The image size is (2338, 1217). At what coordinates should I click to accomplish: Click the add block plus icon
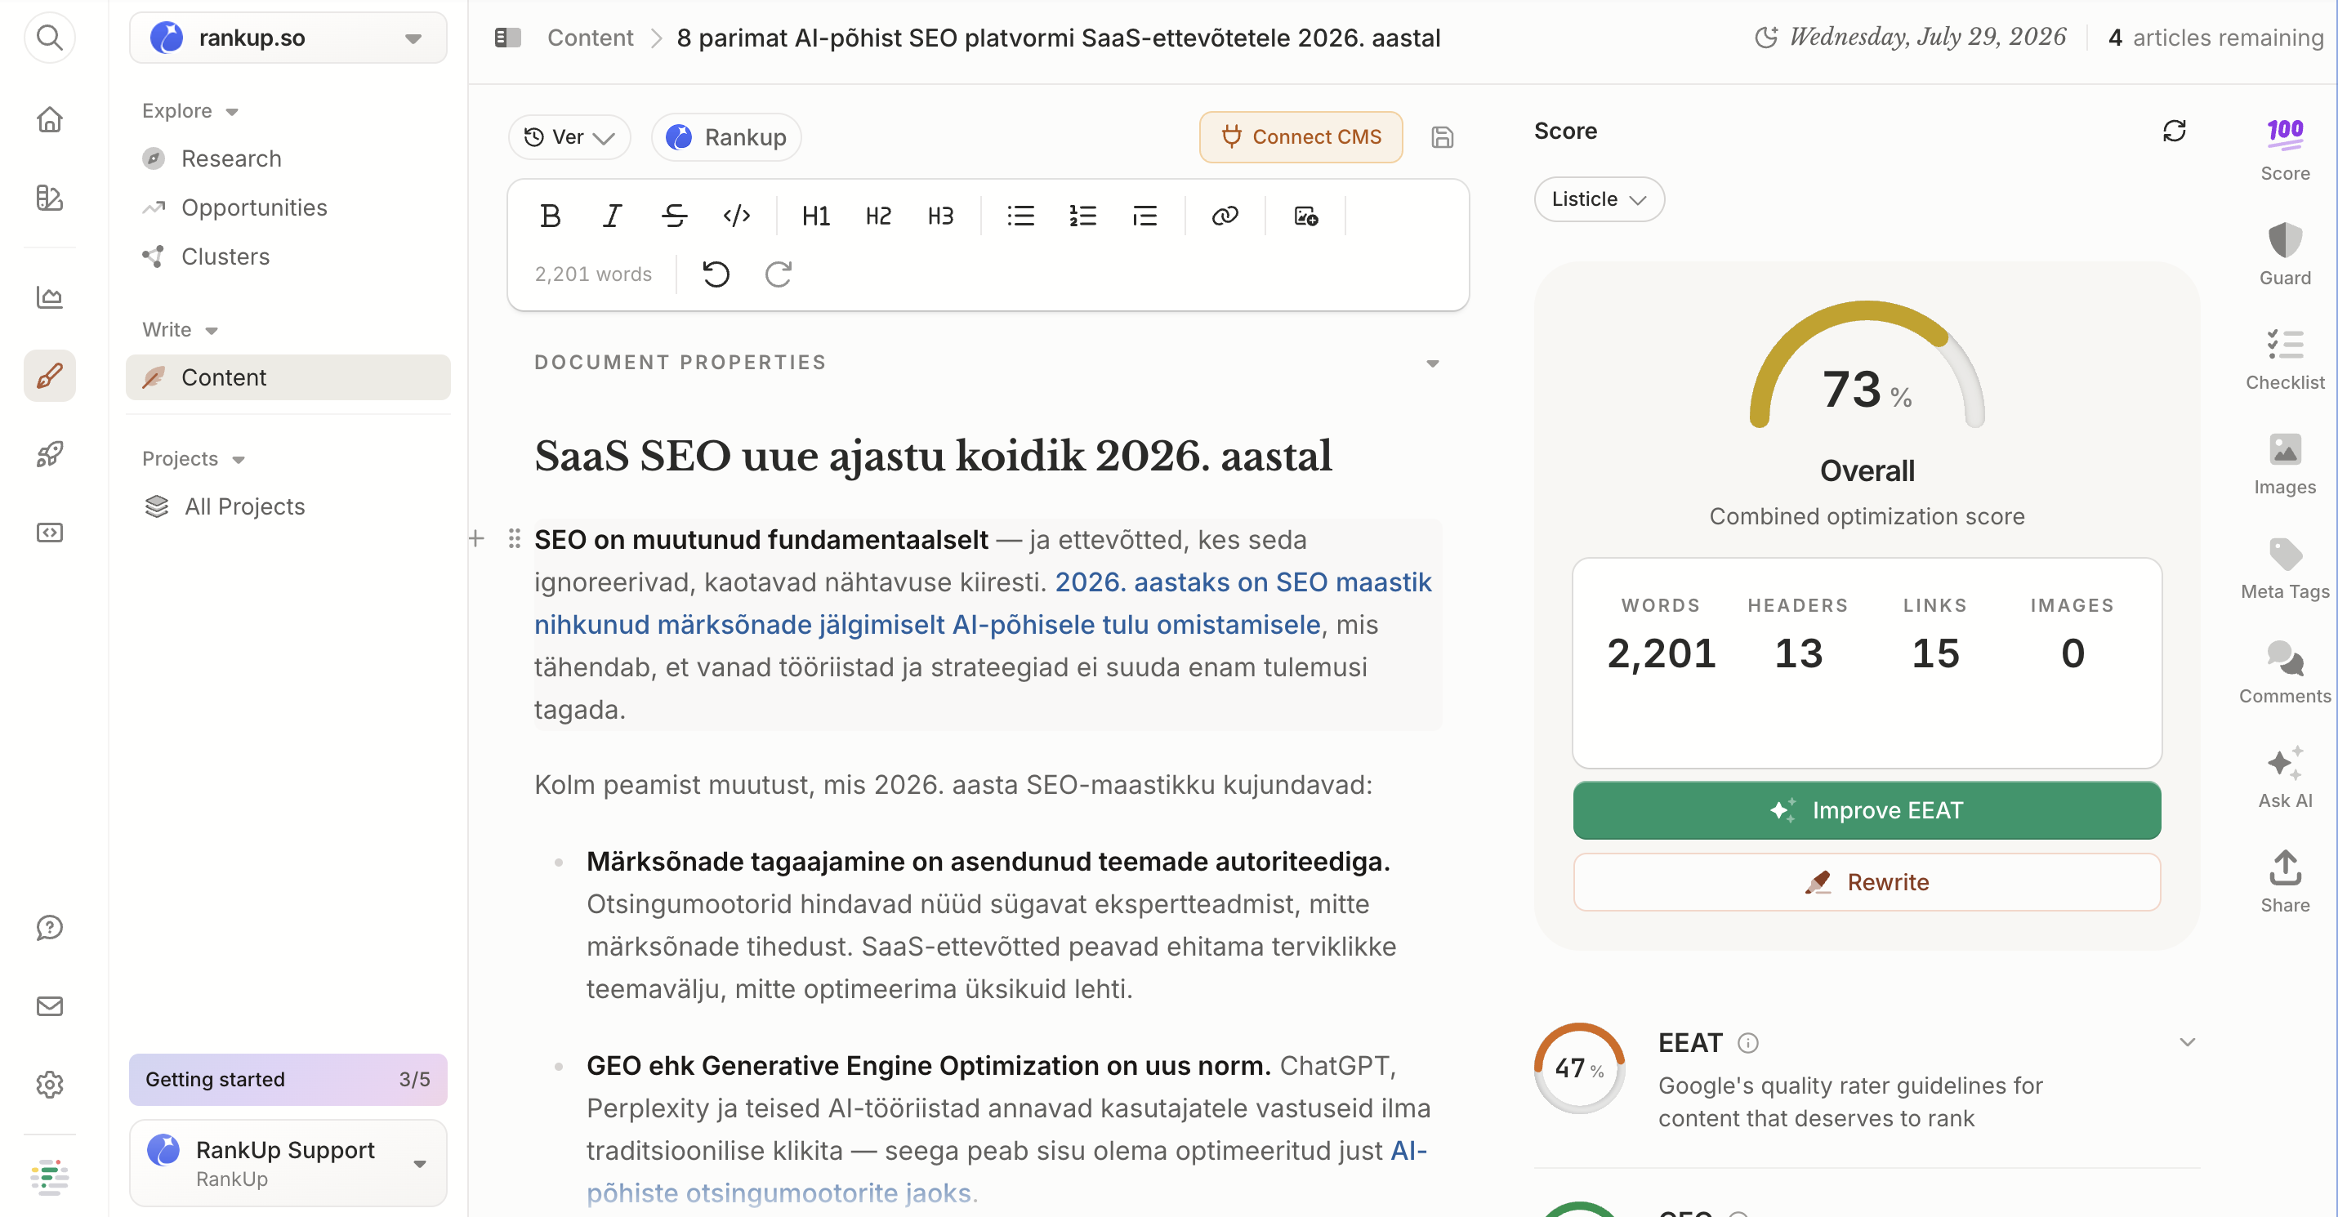point(476,539)
